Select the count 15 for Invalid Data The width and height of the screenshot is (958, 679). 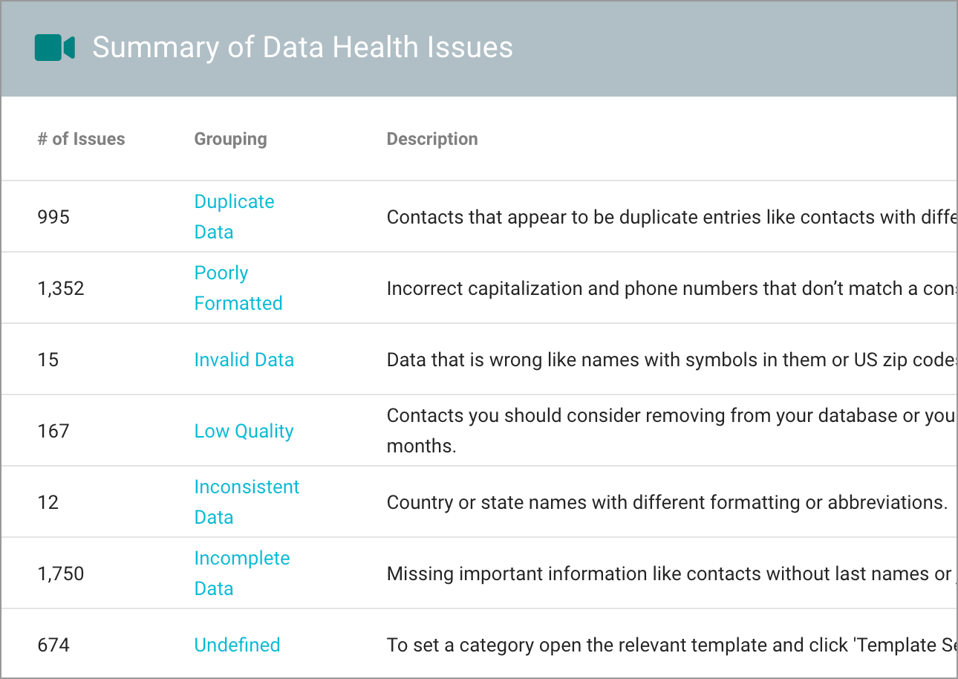click(x=48, y=360)
